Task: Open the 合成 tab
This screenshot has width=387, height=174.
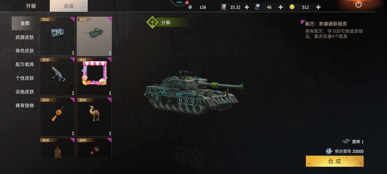Action: [69, 6]
